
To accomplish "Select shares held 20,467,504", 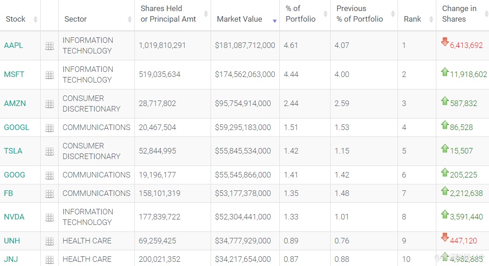I will click(157, 127).
